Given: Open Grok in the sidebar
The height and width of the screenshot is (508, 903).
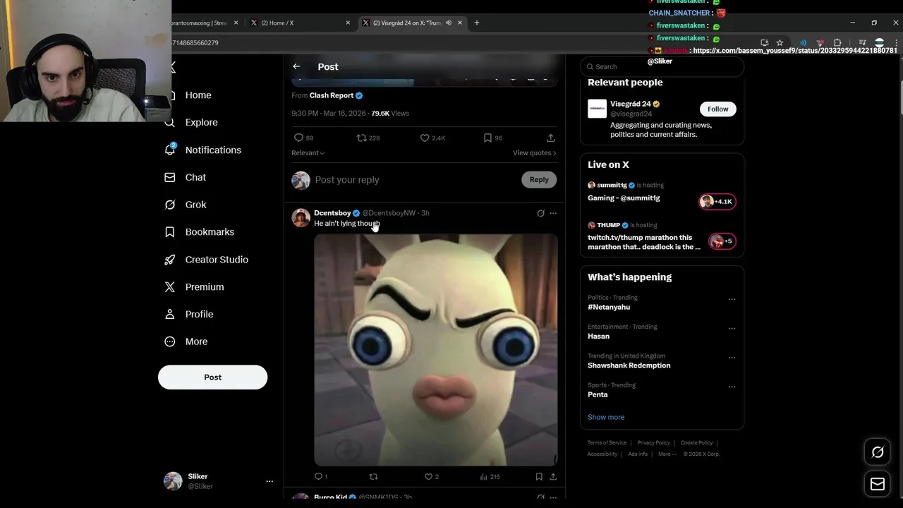Looking at the screenshot, I should pyautogui.click(x=195, y=205).
